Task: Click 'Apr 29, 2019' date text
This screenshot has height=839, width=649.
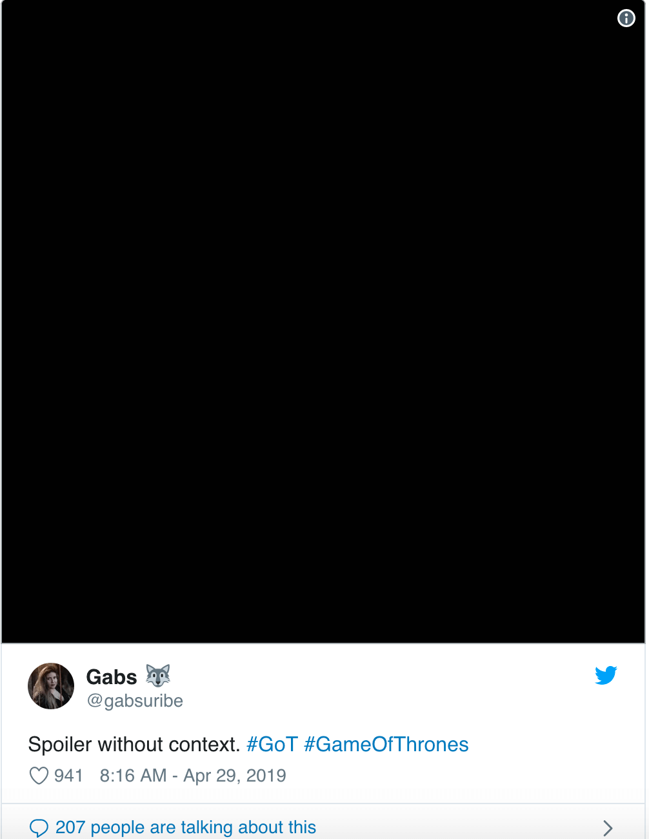Action: (235, 775)
